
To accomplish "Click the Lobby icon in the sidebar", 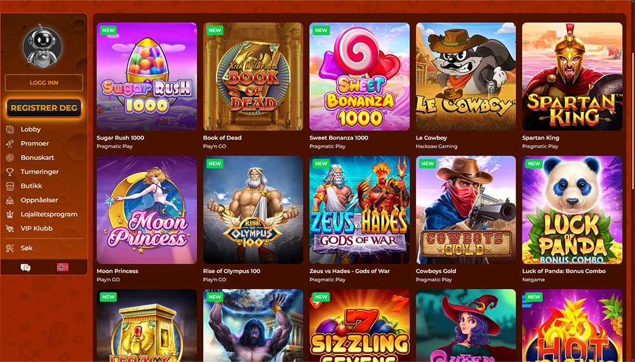I will (x=10, y=129).
